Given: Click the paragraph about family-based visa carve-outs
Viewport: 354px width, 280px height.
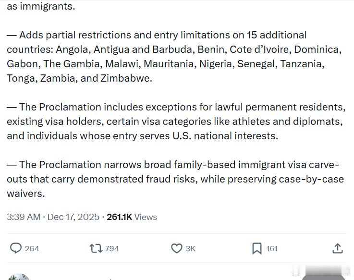Looking at the screenshot, I should point(175,179).
